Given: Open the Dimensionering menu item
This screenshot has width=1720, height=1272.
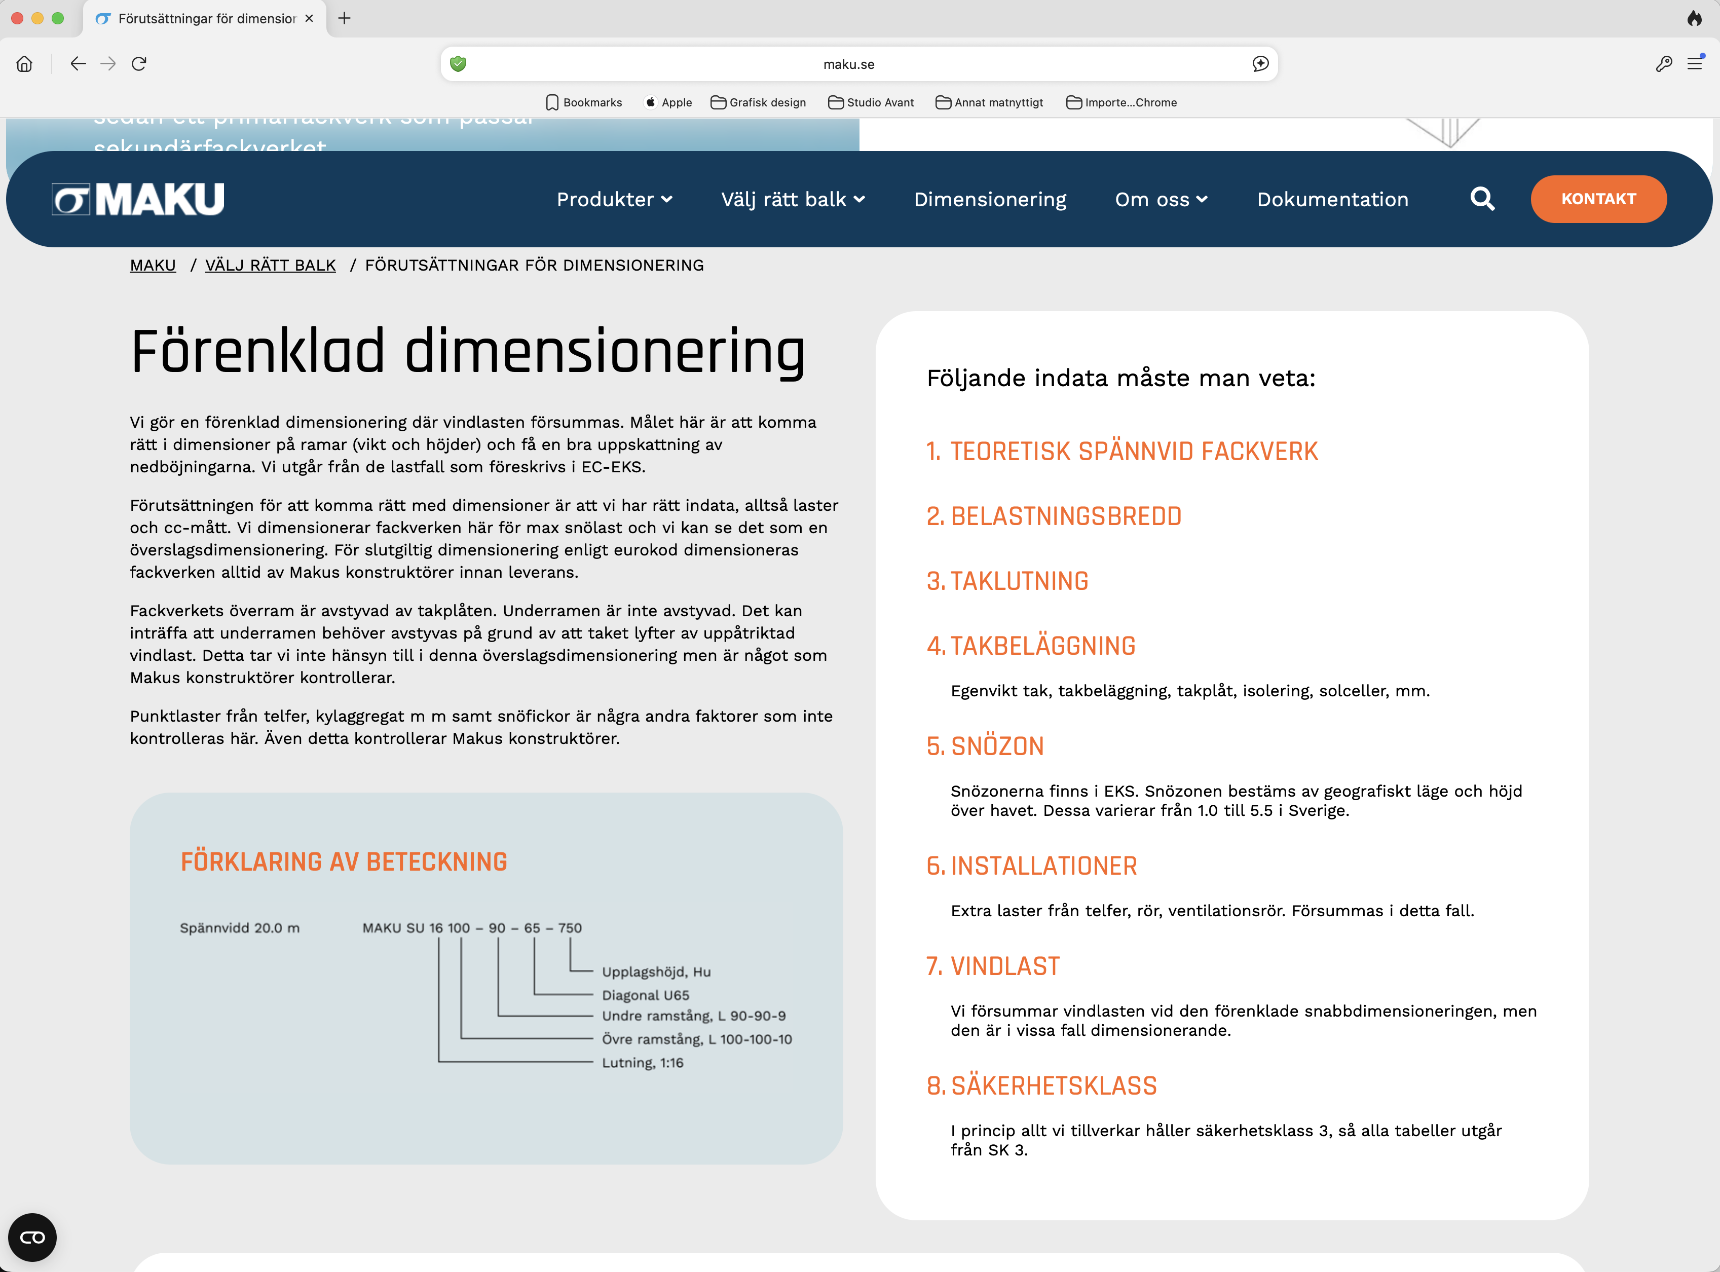Looking at the screenshot, I should tap(990, 200).
